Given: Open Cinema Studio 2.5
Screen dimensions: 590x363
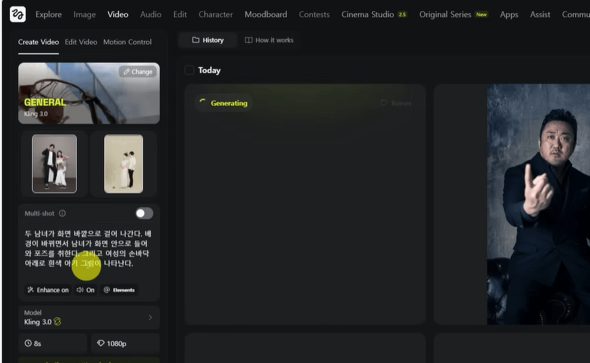Looking at the screenshot, I should (x=374, y=14).
